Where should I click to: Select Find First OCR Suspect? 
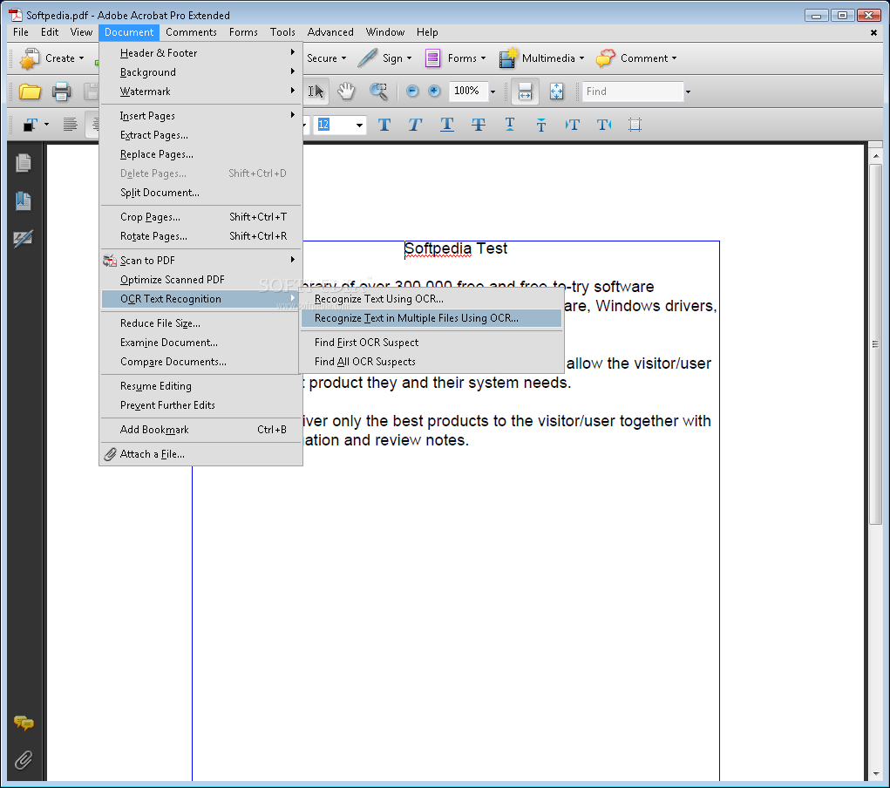pos(431,343)
